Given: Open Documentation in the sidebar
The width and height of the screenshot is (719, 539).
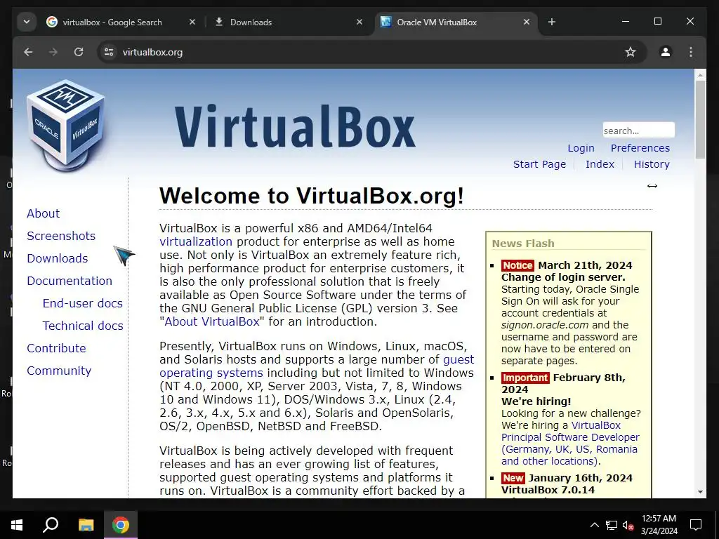Looking at the screenshot, I should click(x=70, y=281).
